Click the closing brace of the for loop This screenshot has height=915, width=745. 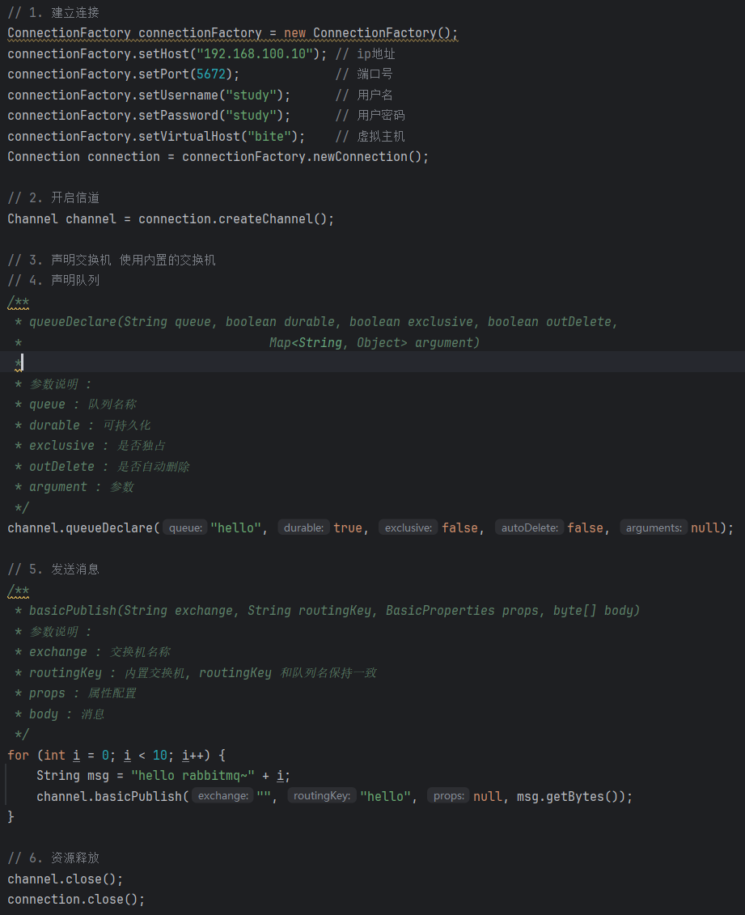tap(11, 818)
